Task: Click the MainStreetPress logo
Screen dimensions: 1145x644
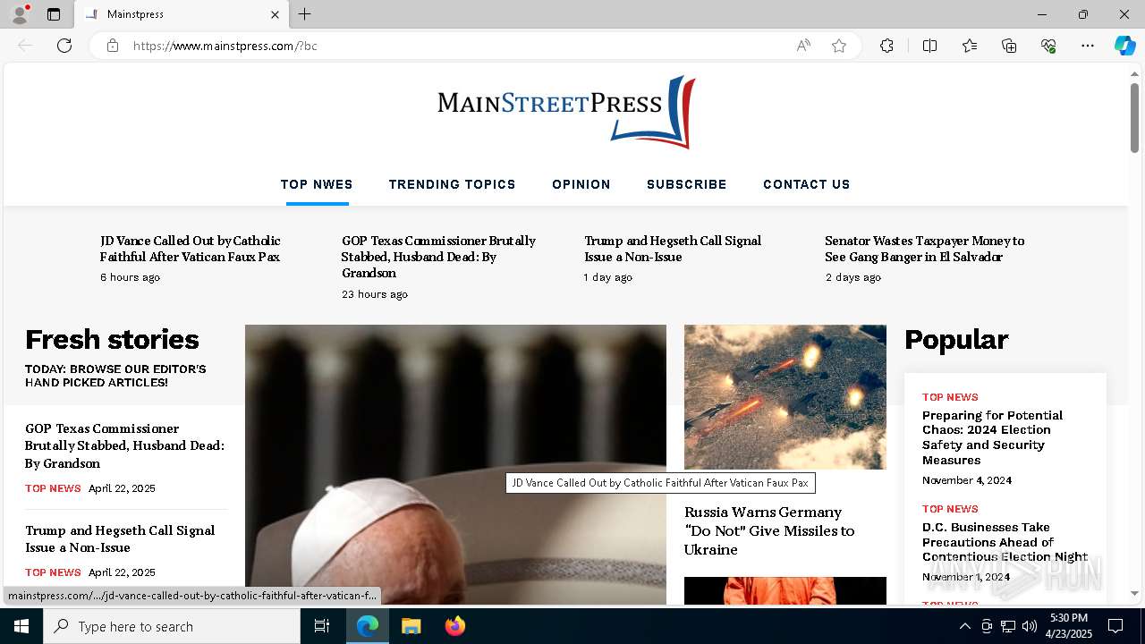Action: (566, 112)
